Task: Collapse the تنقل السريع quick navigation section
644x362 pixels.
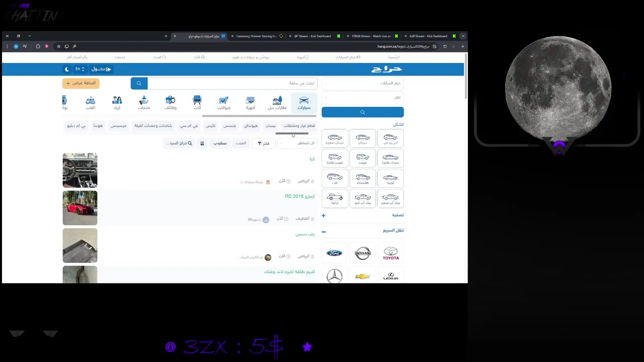Action: click(x=363, y=231)
